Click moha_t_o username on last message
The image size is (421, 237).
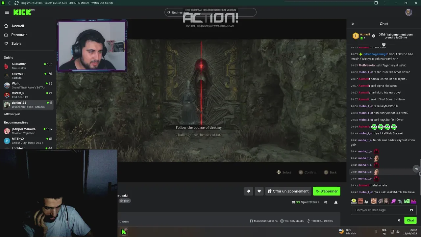[365, 192]
